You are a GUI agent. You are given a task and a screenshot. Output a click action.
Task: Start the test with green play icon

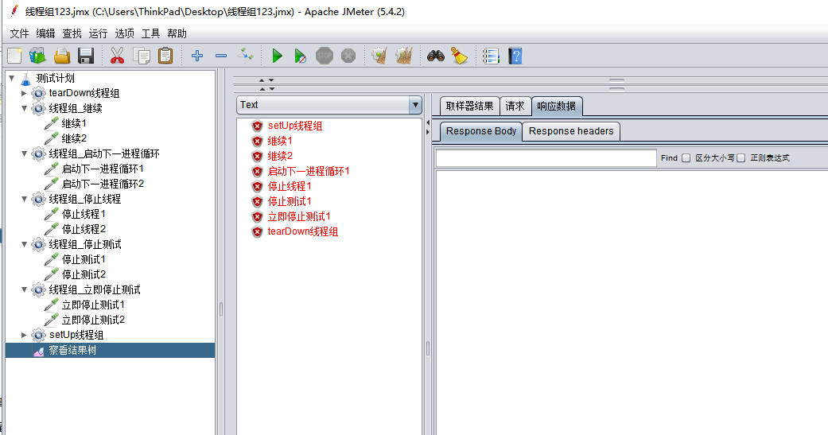click(277, 56)
